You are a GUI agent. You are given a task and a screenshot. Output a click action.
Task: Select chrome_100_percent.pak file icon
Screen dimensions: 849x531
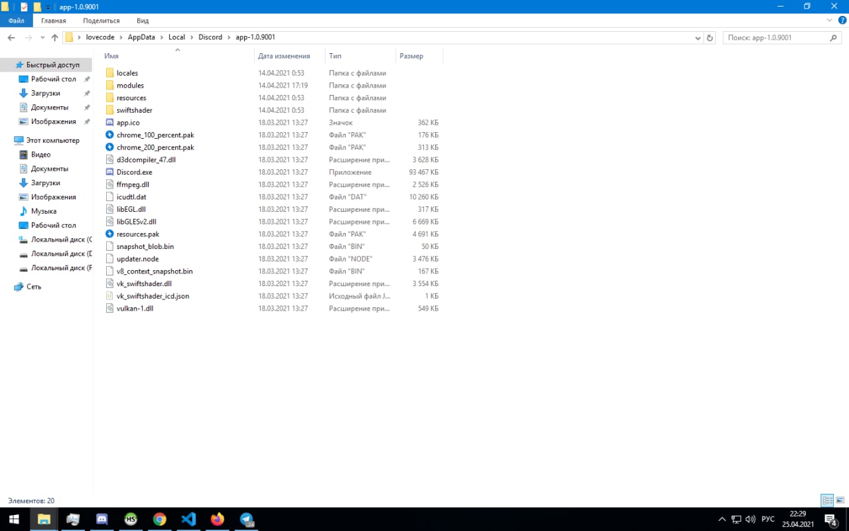(x=110, y=135)
